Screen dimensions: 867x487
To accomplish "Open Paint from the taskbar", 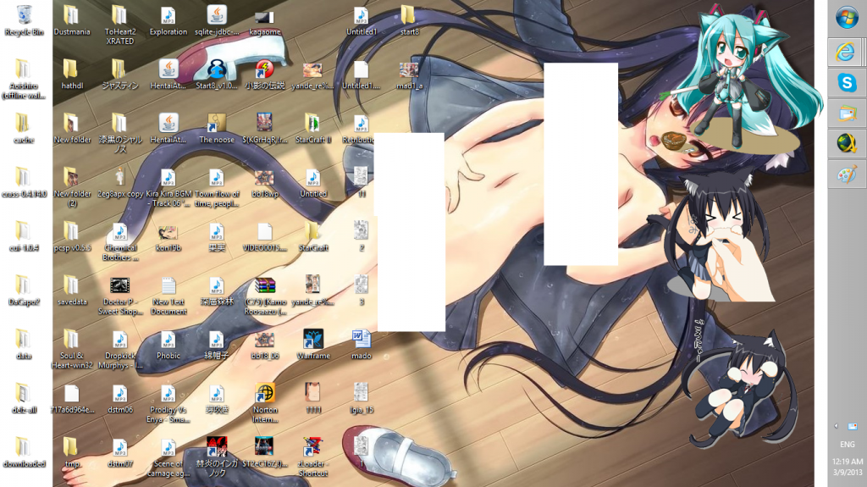I will pyautogui.click(x=847, y=174).
